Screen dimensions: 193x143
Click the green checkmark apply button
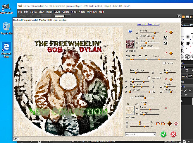163,134
